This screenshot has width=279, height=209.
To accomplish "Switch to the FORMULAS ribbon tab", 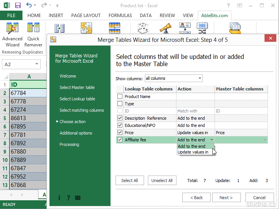I will click(x=120, y=16).
